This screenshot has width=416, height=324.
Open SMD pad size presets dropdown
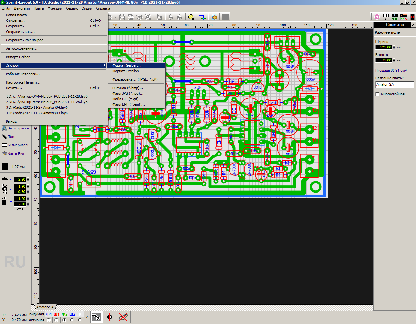pyautogui.click(x=11, y=201)
